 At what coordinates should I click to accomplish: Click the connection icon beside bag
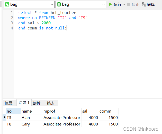7,4
